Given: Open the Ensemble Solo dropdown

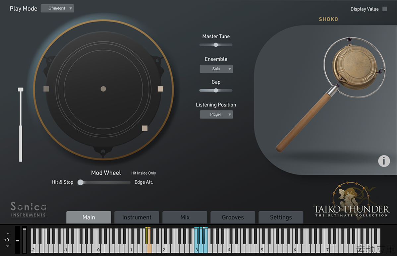Looking at the screenshot, I should coord(216,69).
